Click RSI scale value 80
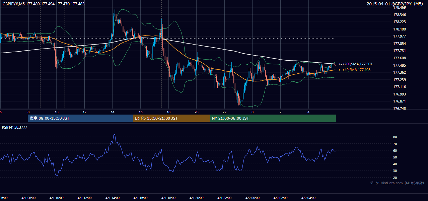The height and width of the screenshot is (201, 428). (395, 137)
